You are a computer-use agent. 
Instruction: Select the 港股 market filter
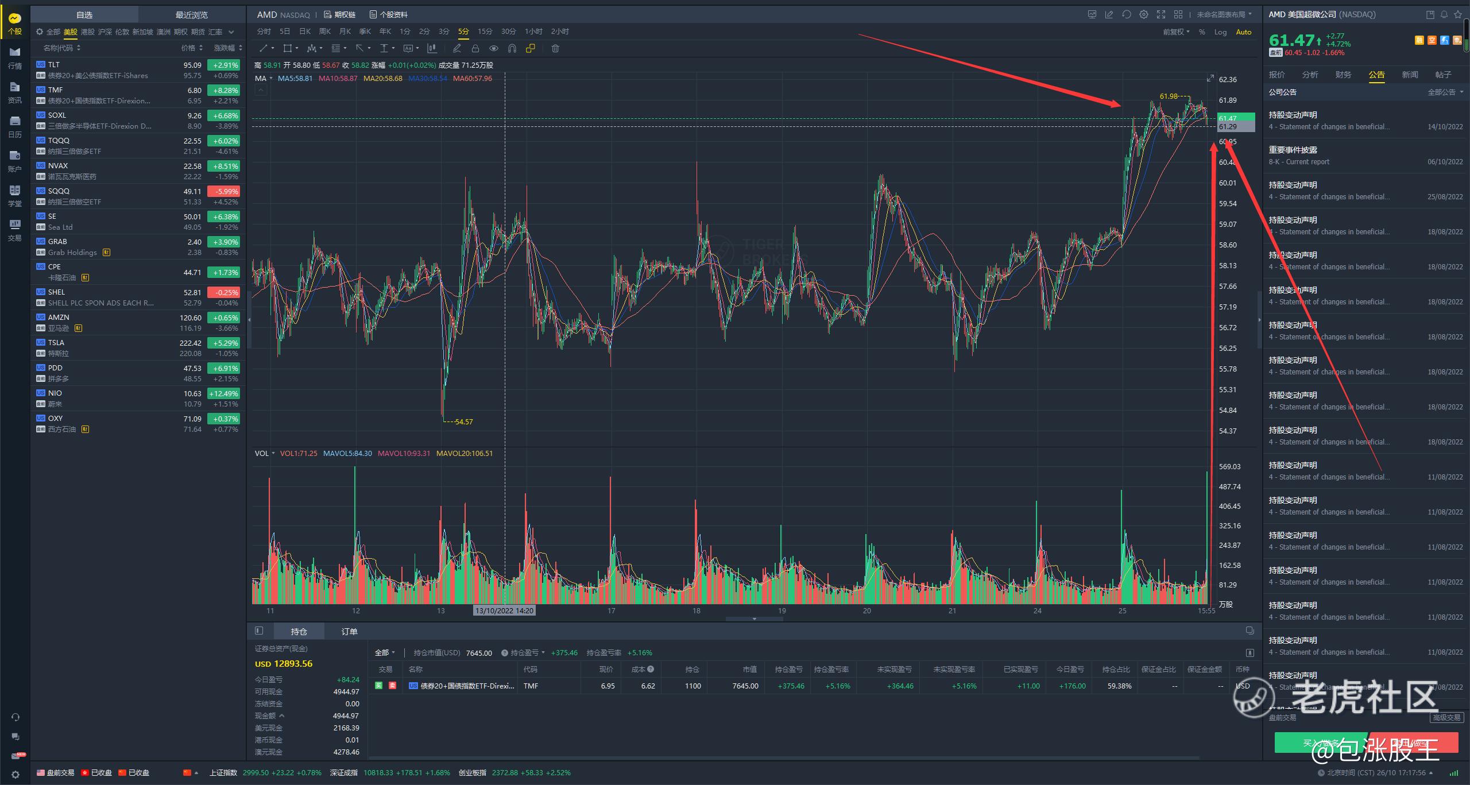point(87,32)
